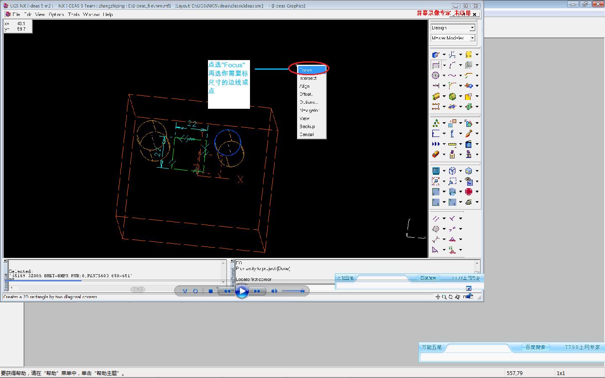Image resolution: width=605 pixels, height=378 pixels.
Task: Toggle the shuffle button in player
Action: pyautogui.click(x=185, y=291)
